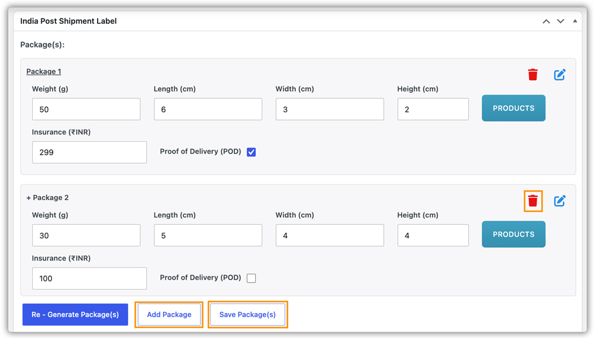The width and height of the screenshot is (595, 338).
Task: Save the package(s)
Action: tap(248, 314)
